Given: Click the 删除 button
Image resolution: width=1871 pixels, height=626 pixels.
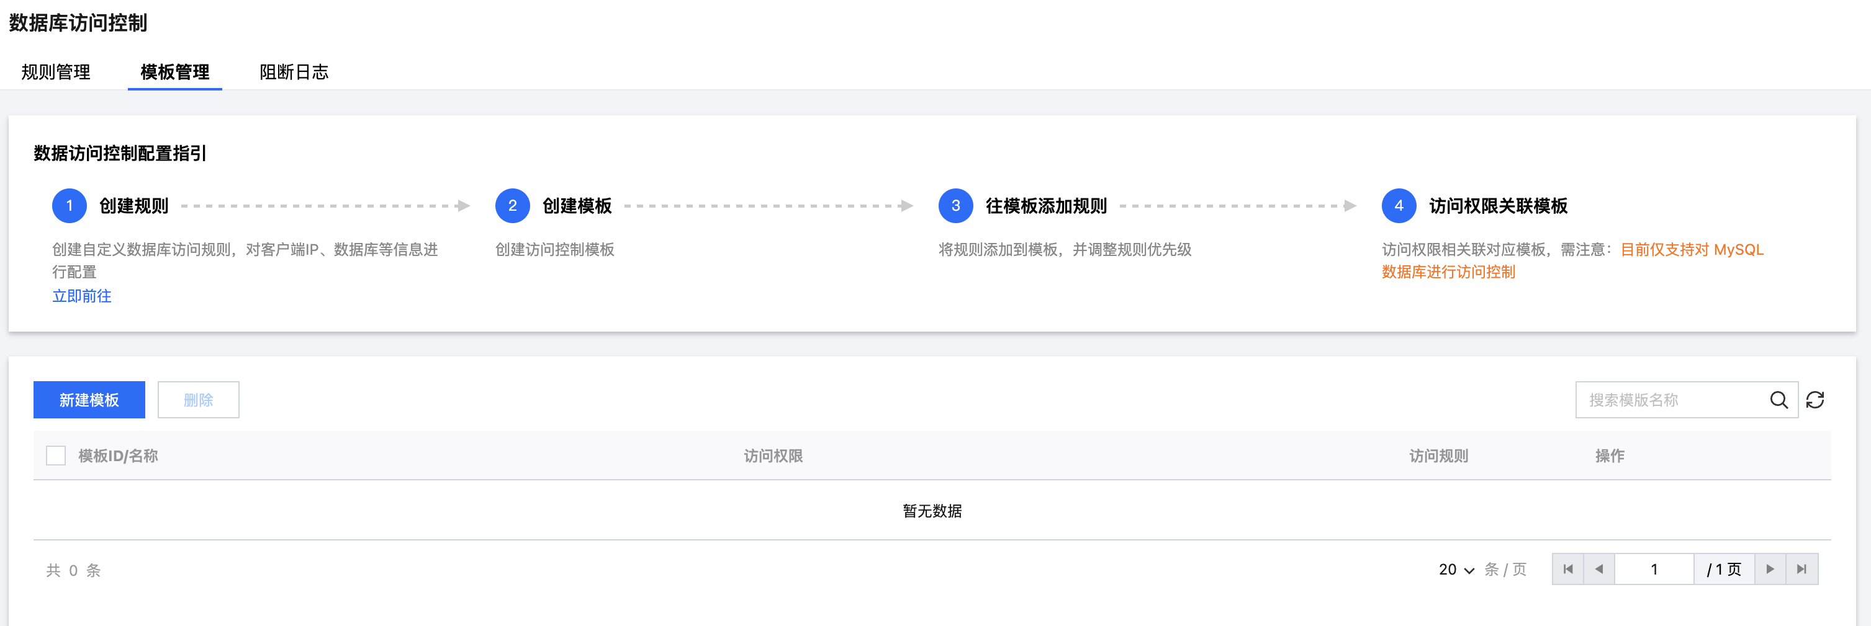Looking at the screenshot, I should 198,400.
